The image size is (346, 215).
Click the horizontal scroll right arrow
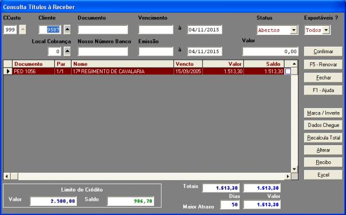pos(288,176)
